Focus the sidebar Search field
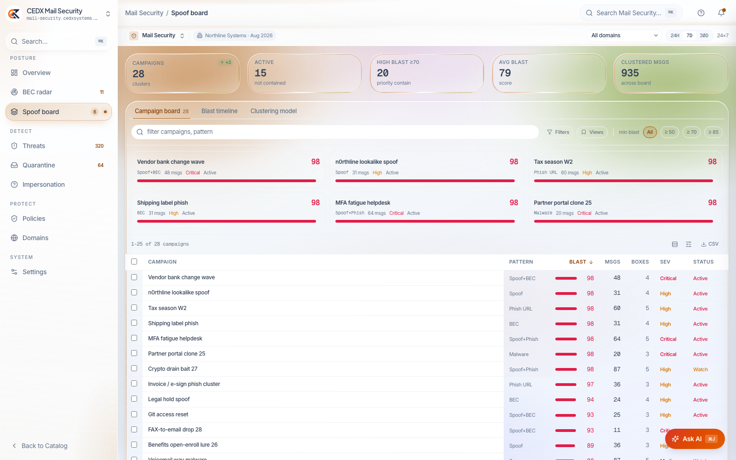Viewport: 736px width, 460px height. (58, 41)
